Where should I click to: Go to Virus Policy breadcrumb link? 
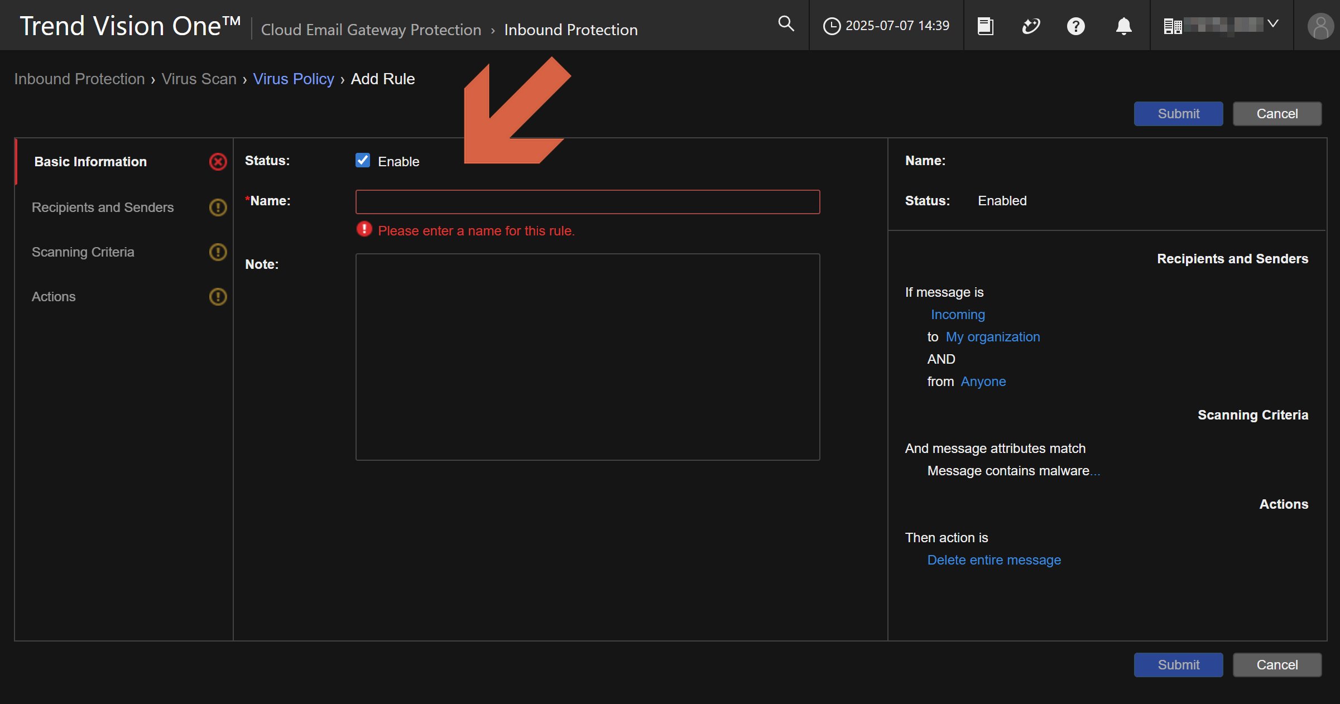point(294,79)
